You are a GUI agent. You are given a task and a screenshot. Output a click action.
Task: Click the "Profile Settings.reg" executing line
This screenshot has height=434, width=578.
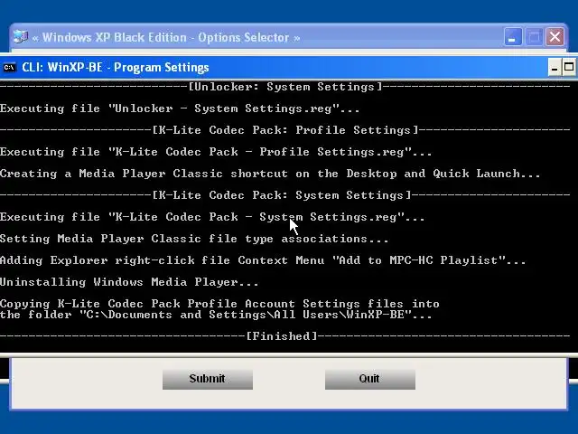click(216, 152)
